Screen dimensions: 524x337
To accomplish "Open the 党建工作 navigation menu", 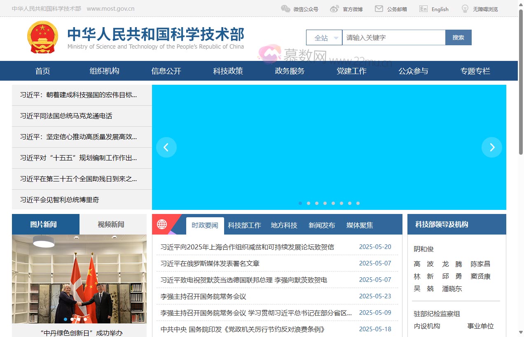I will click(x=351, y=71).
